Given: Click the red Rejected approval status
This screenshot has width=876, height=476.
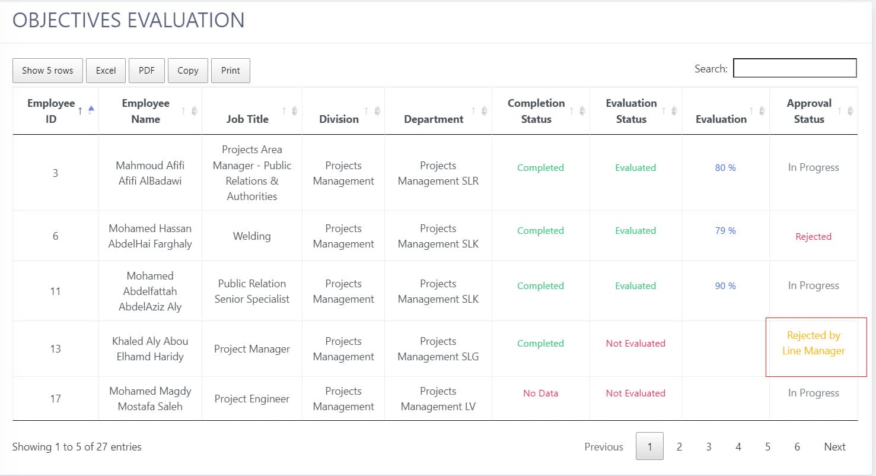Looking at the screenshot, I should point(814,237).
